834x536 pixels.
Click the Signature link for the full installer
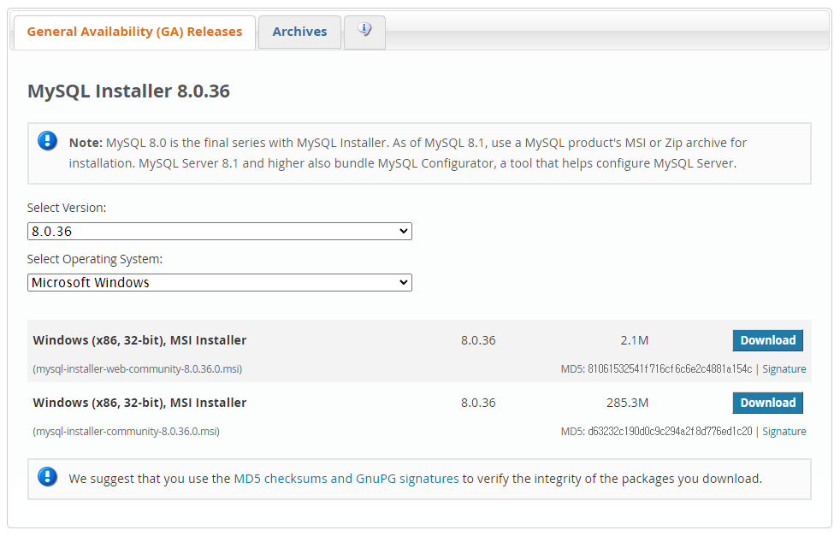coord(784,431)
